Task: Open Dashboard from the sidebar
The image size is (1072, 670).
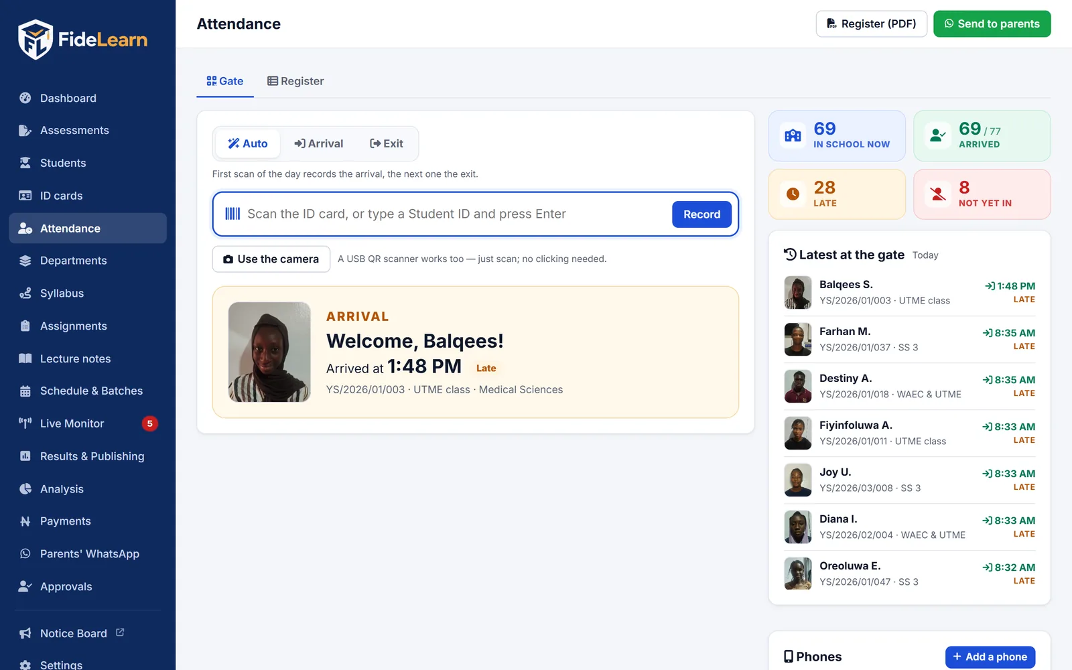Action: tap(88, 98)
